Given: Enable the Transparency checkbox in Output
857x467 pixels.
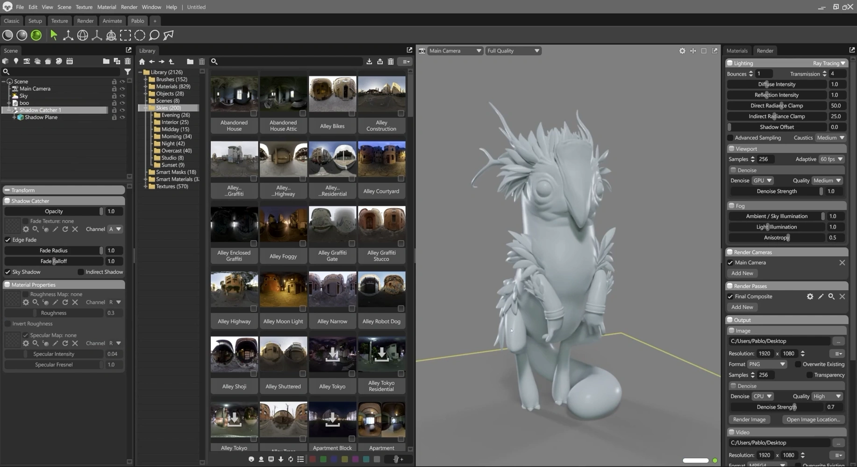Looking at the screenshot, I should (x=809, y=375).
